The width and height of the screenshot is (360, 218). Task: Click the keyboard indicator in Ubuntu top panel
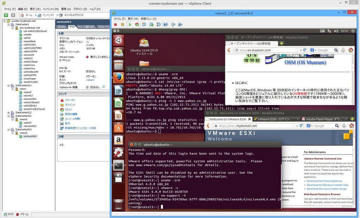pos(322,31)
